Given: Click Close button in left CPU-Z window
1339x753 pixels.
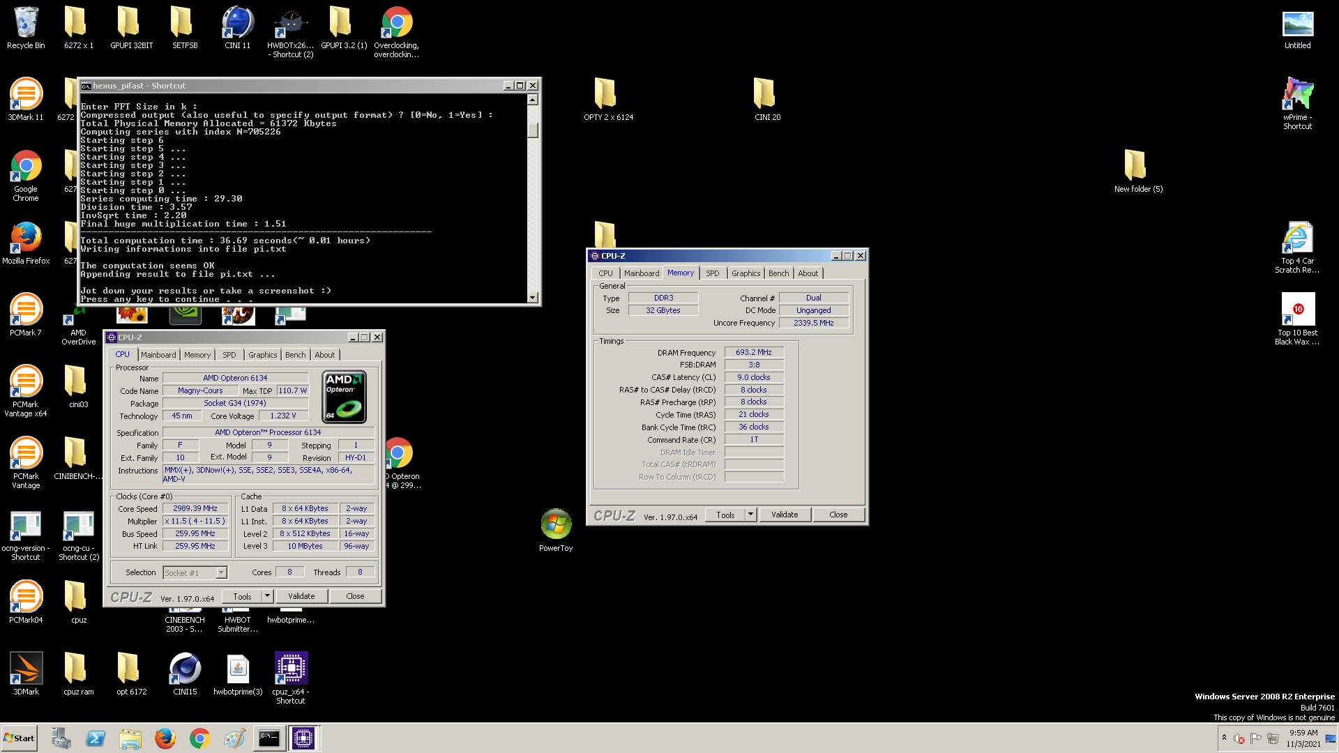Looking at the screenshot, I should point(355,596).
